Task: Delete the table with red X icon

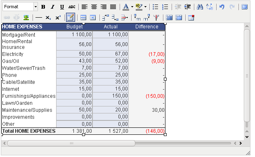Action: 191,18
